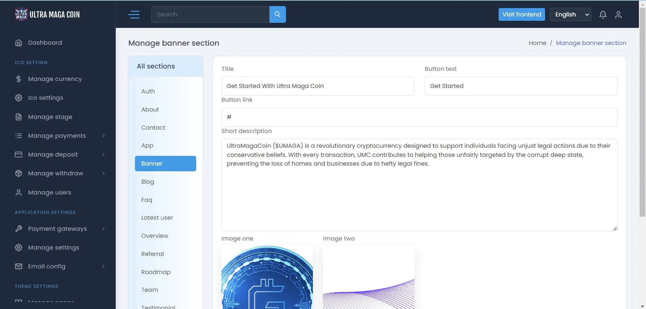Open the notifications bell
646x309 pixels.
[x=603, y=14]
